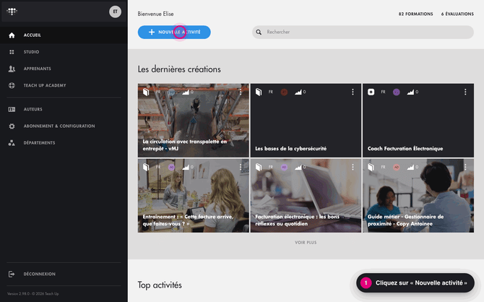
Task: Open Entraînement Cette facture arrive card
Action: tap(193, 196)
